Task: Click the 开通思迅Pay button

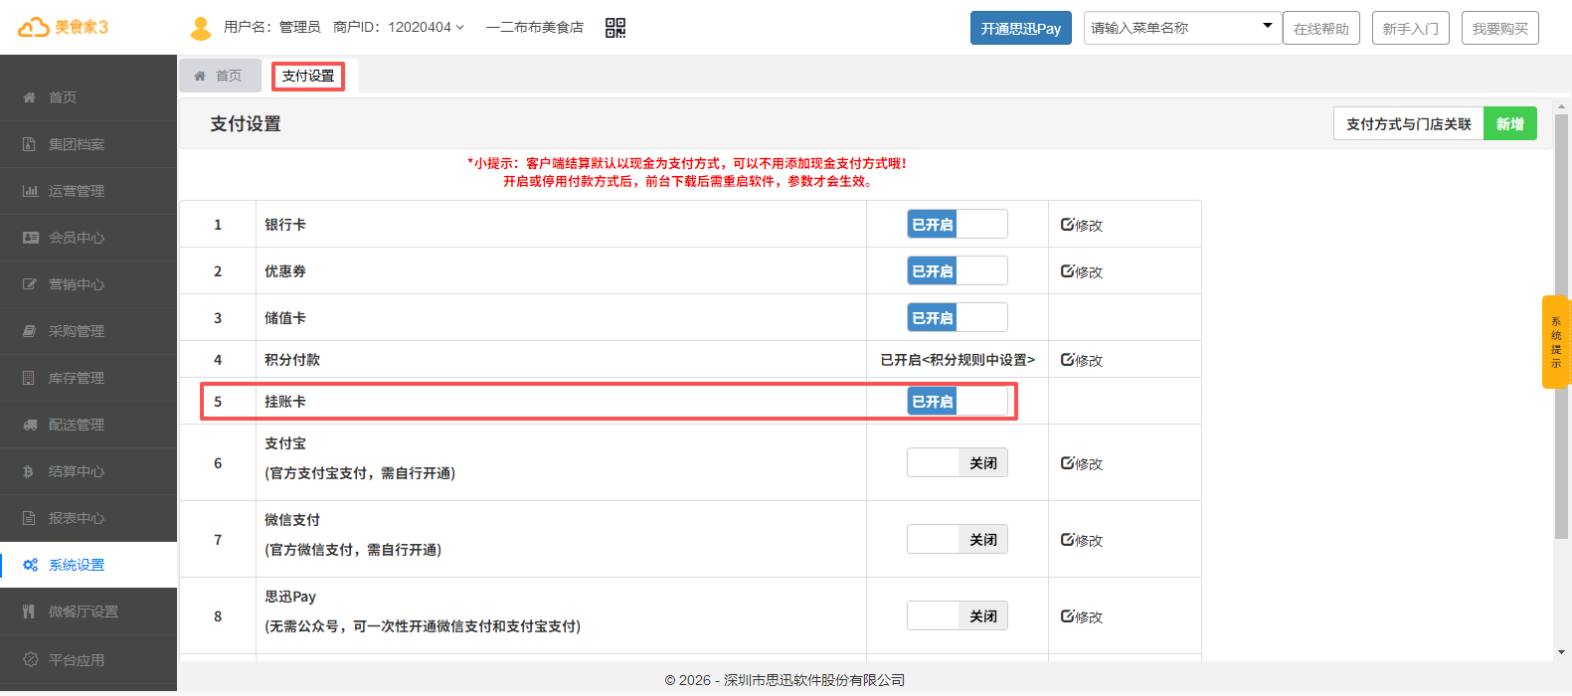Action: point(1020,28)
